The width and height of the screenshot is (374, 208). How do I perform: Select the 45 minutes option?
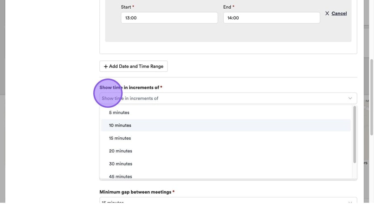tap(121, 176)
